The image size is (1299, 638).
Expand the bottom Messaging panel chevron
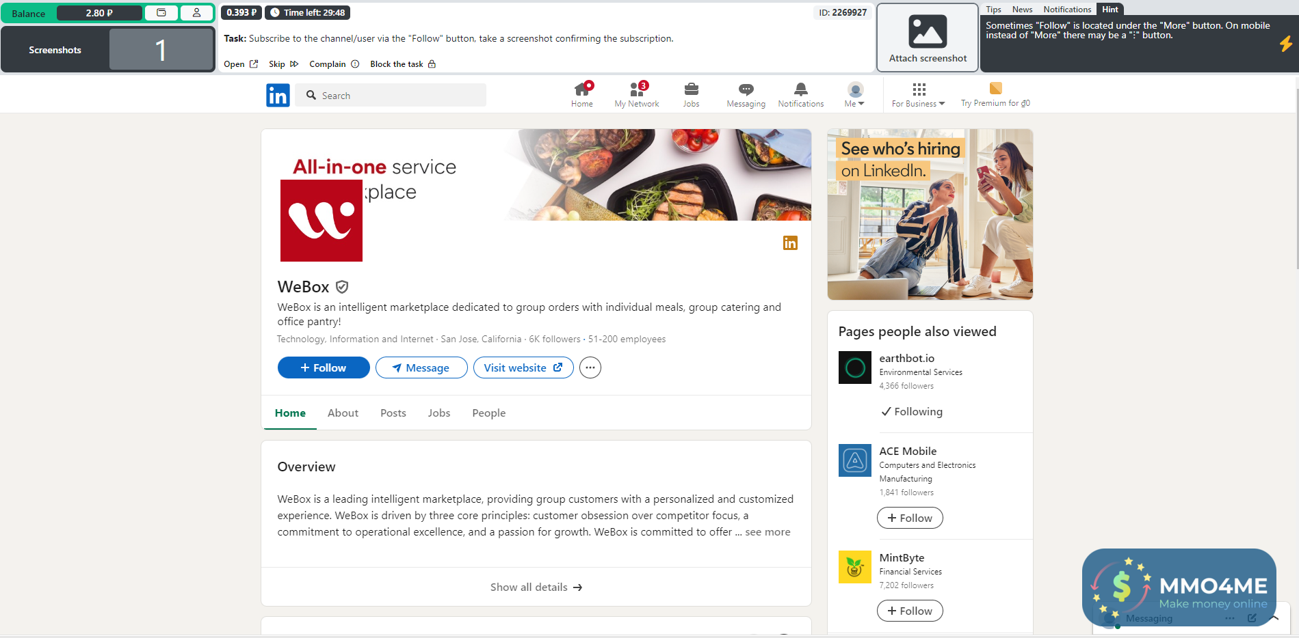coord(1274,618)
